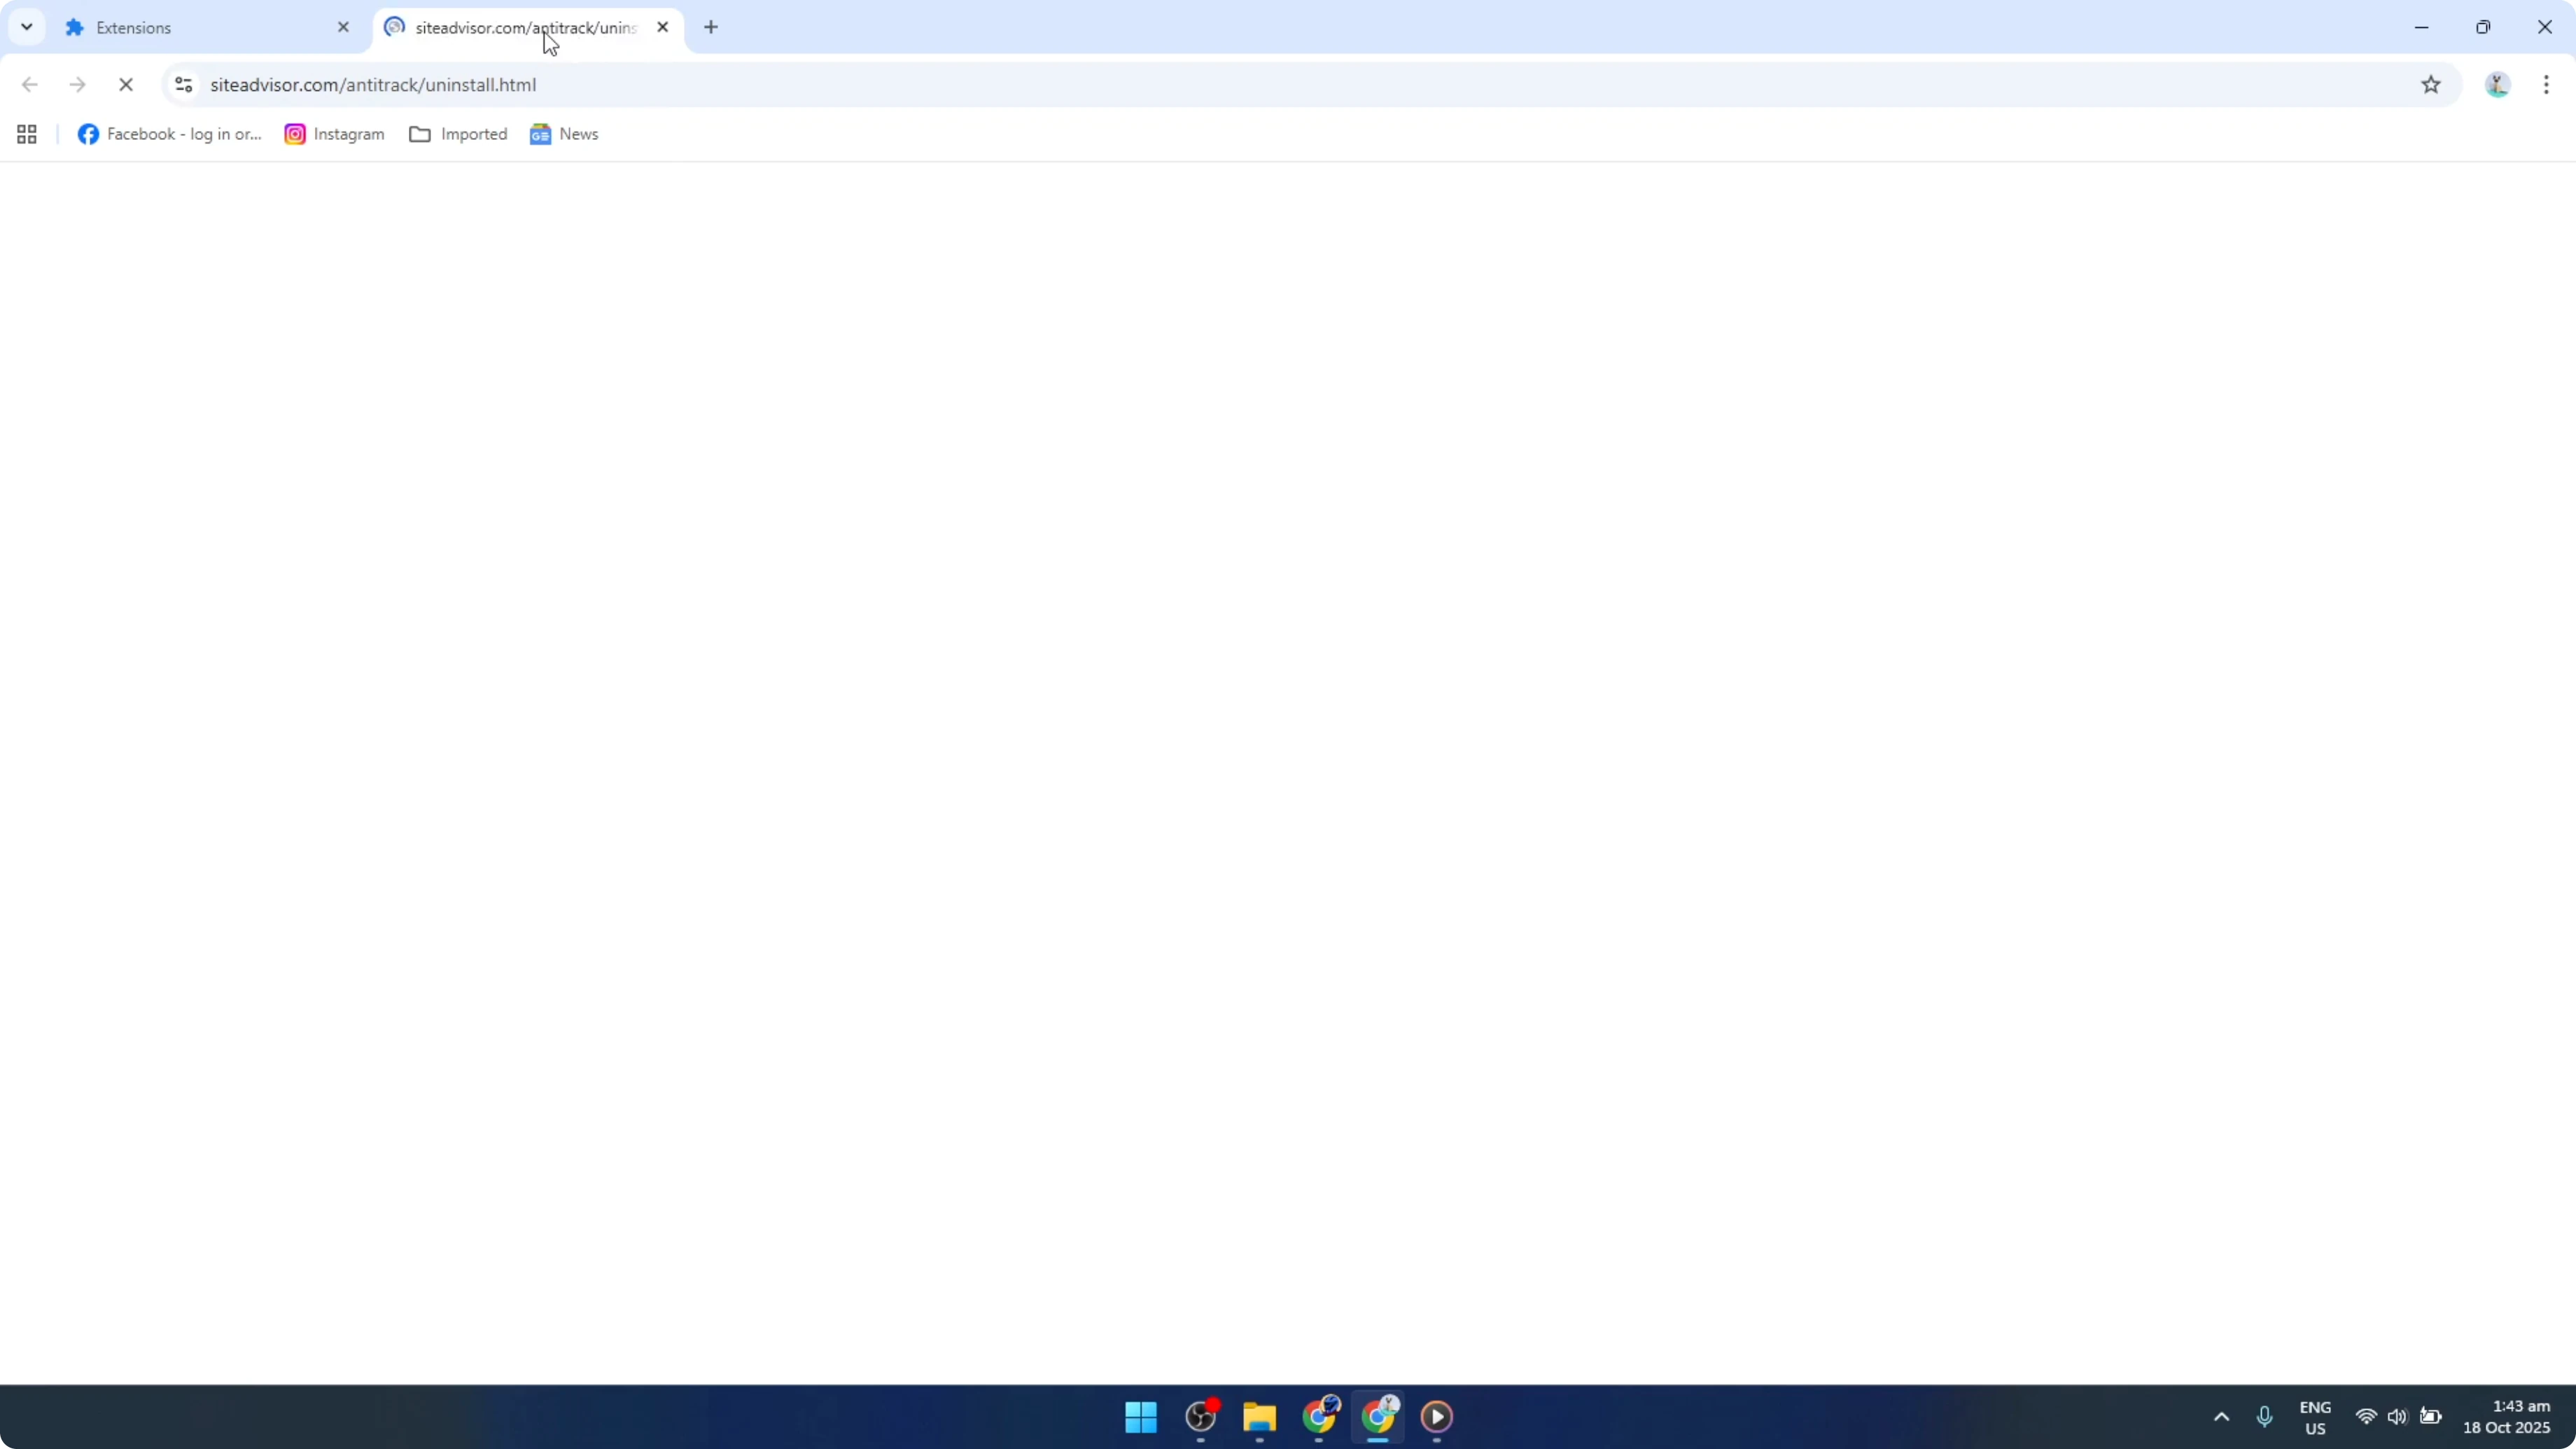Viewport: 2576px width, 1449px height.
Task: Minimize the Chrome window
Action: (x=2421, y=27)
